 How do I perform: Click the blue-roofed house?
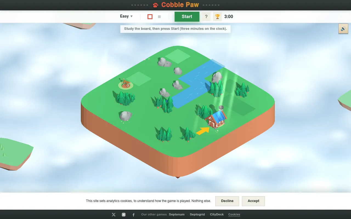(217, 119)
